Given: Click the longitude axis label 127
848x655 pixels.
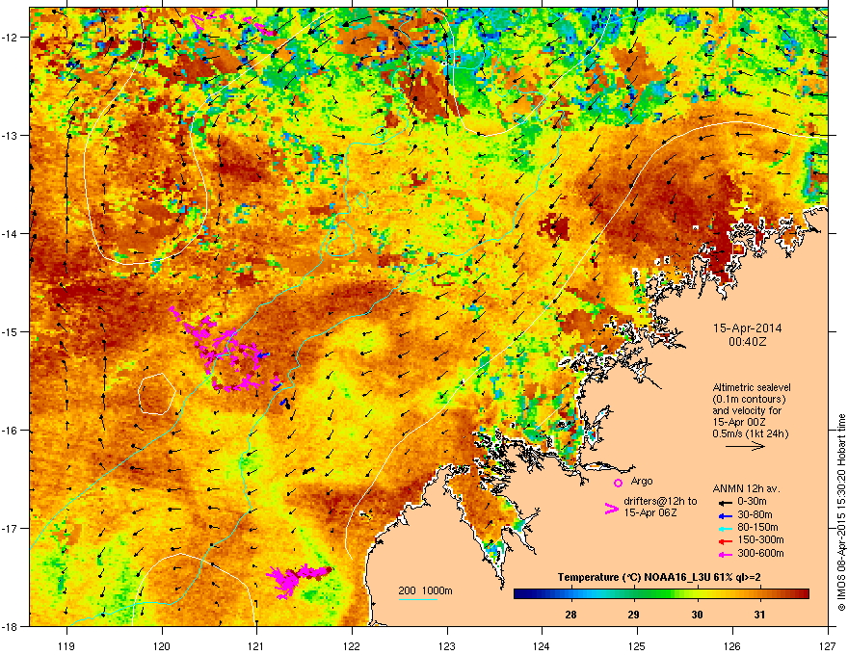Looking at the screenshot, I should point(828,645).
